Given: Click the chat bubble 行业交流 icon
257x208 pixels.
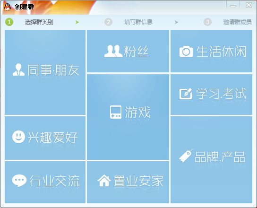Looking at the screenshot, I should click(x=19, y=181).
